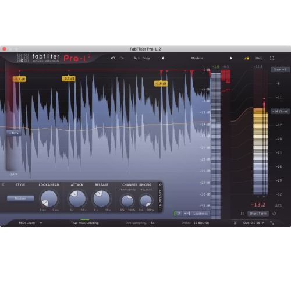This screenshot has width=291, height=291.
Task: Open the Help menu
Action: (x=259, y=58)
